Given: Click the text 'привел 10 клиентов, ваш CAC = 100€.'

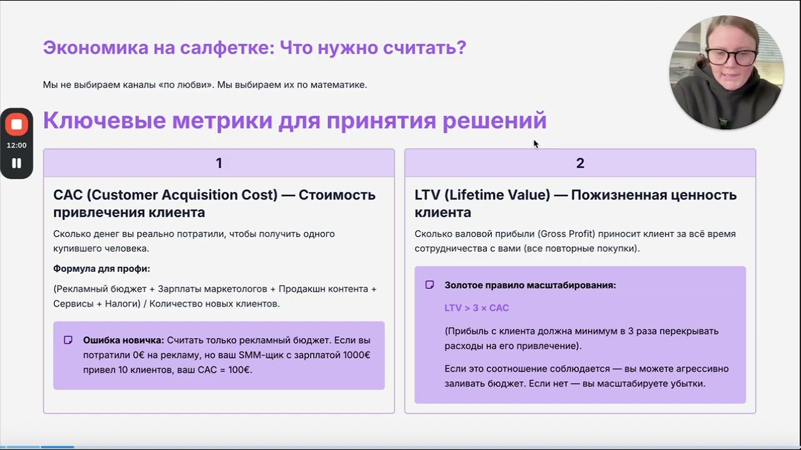Looking at the screenshot, I should click(x=168, y=370).
